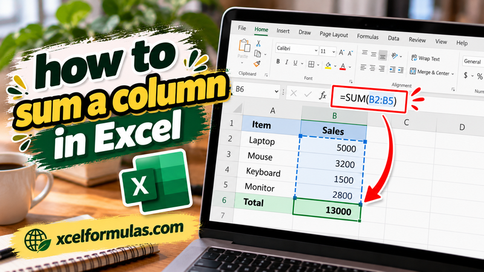Open the Calibri font name dropdown
The image size is (484, 272).
point(316,50)
